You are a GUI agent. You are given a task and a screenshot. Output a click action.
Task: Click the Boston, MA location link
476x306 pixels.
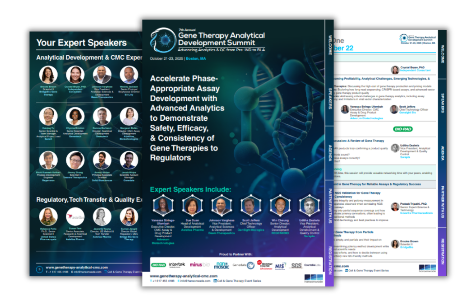click(196, 58)
